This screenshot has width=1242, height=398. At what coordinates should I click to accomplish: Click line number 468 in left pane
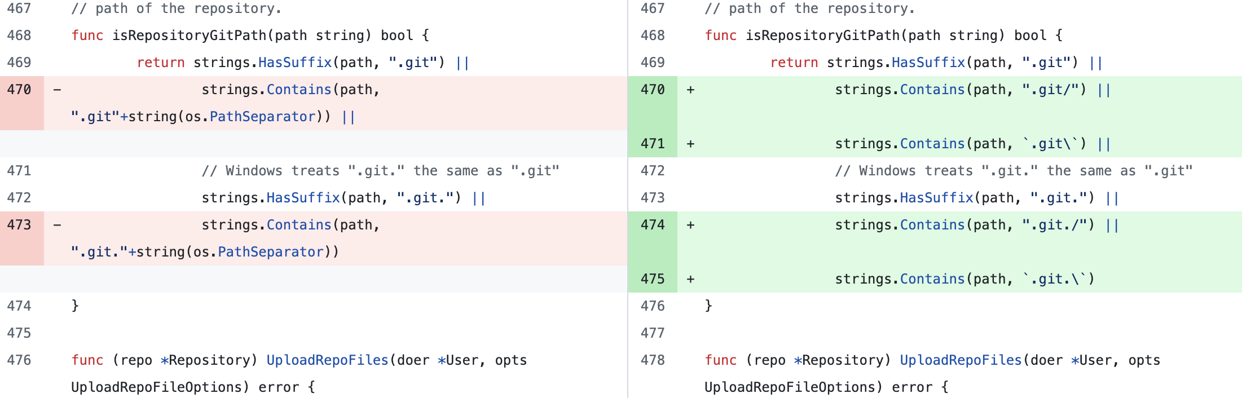coord(19,36)
